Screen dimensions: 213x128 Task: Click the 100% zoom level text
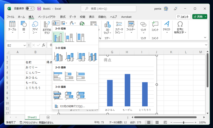click(x=202, y=122)
